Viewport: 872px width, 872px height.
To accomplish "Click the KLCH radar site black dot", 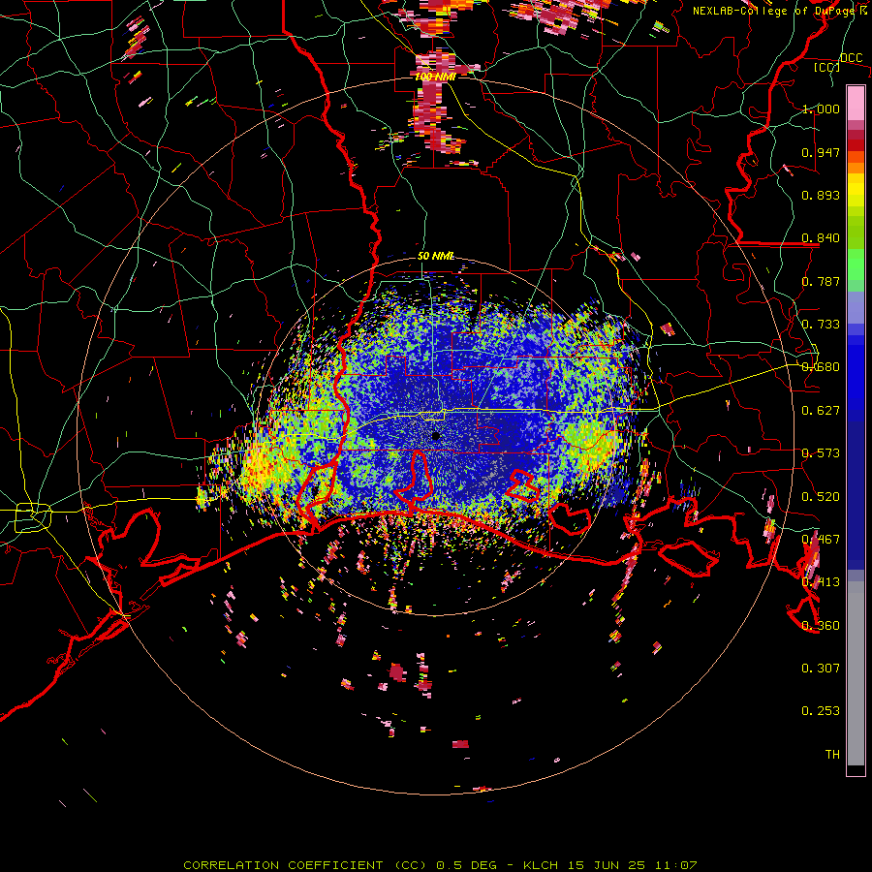I will [436, 437].
